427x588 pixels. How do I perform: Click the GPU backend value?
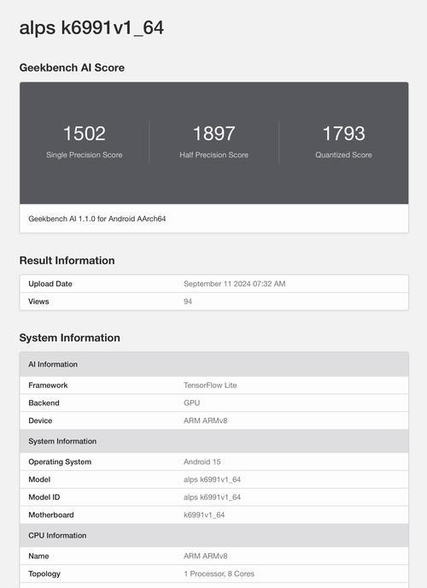[192, 403]
